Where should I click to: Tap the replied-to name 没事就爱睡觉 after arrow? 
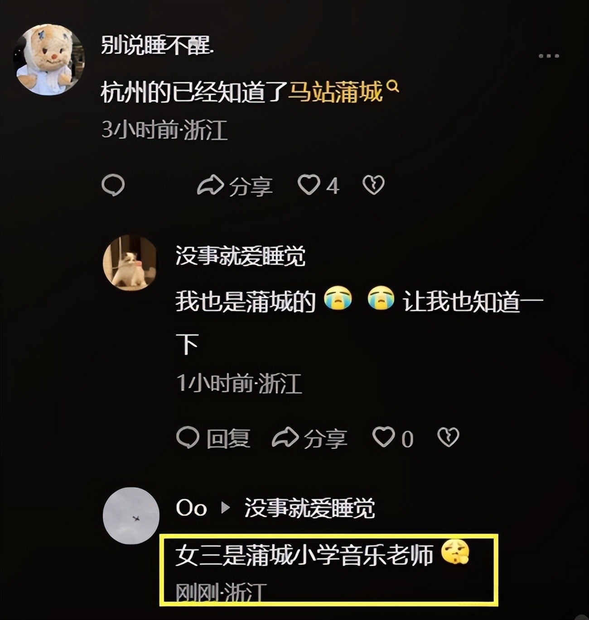pos(309,508)
